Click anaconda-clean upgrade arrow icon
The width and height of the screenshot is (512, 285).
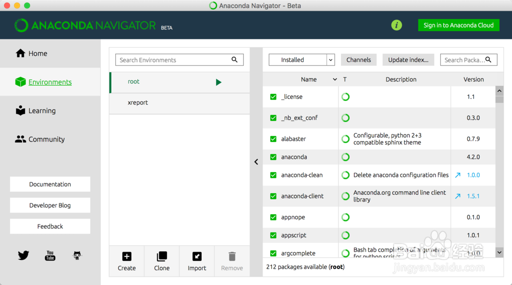pos(458,175)
